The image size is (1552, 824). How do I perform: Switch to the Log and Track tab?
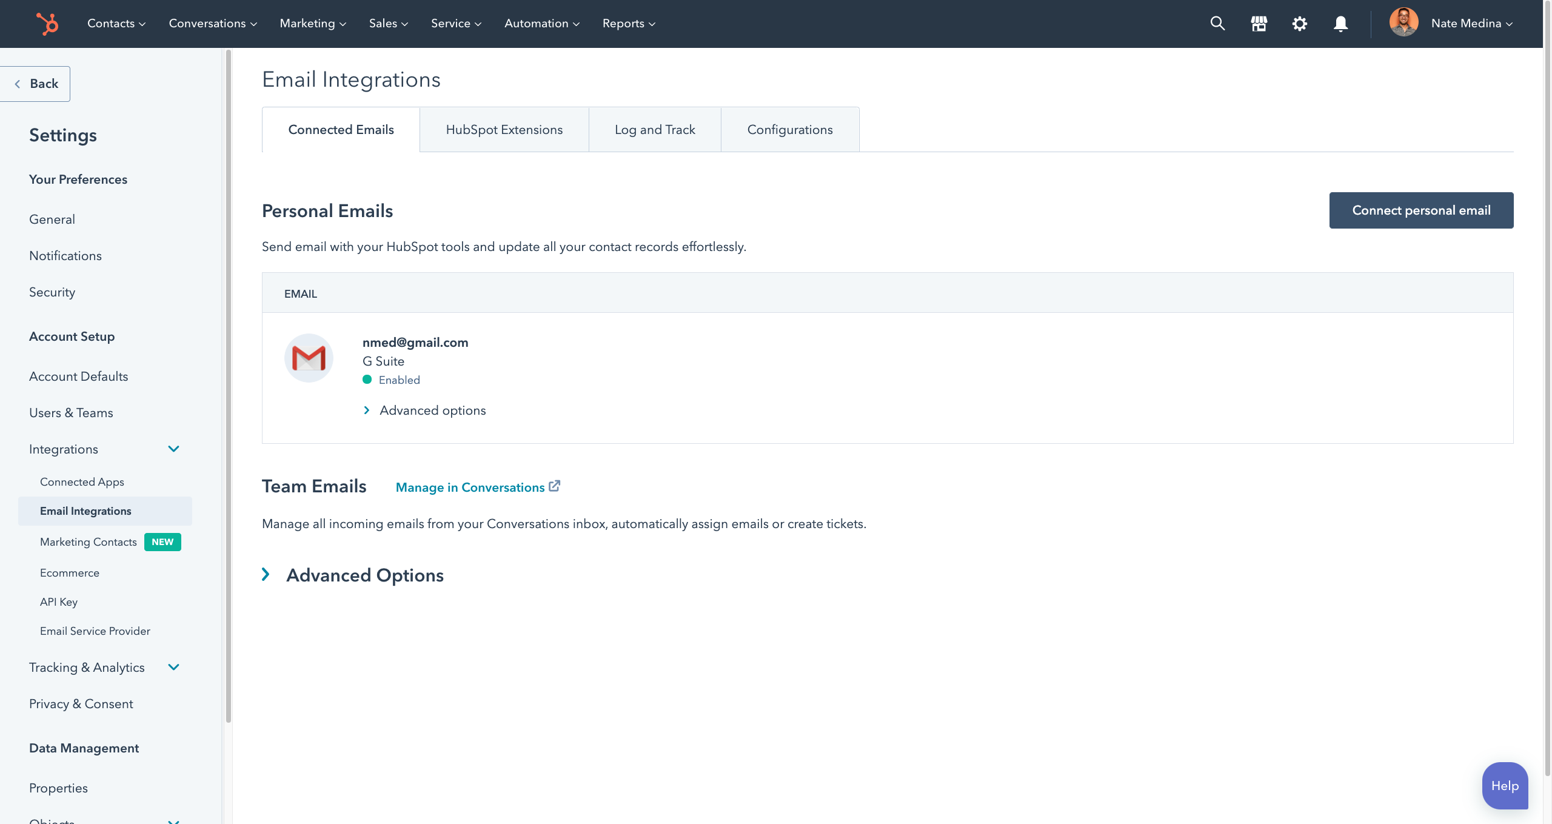(655, 129)
